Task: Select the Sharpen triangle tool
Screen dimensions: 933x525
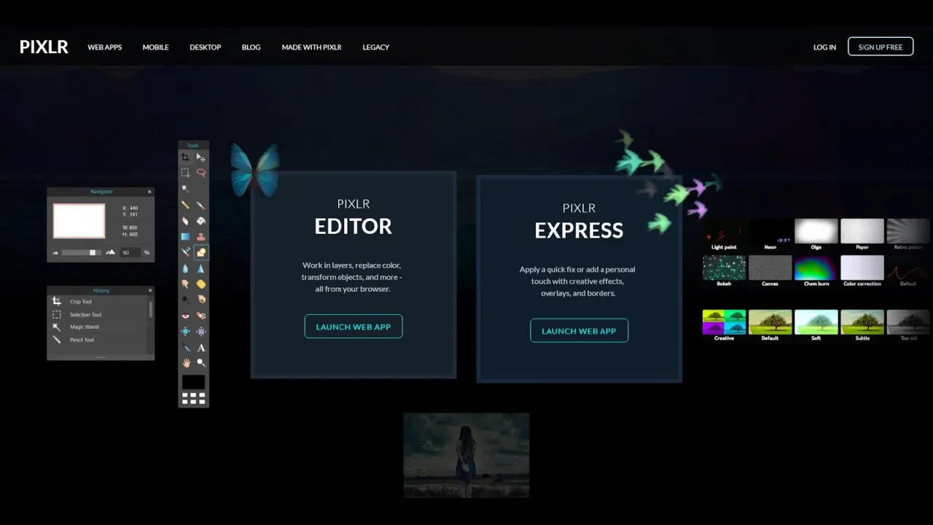Action: 201,268
